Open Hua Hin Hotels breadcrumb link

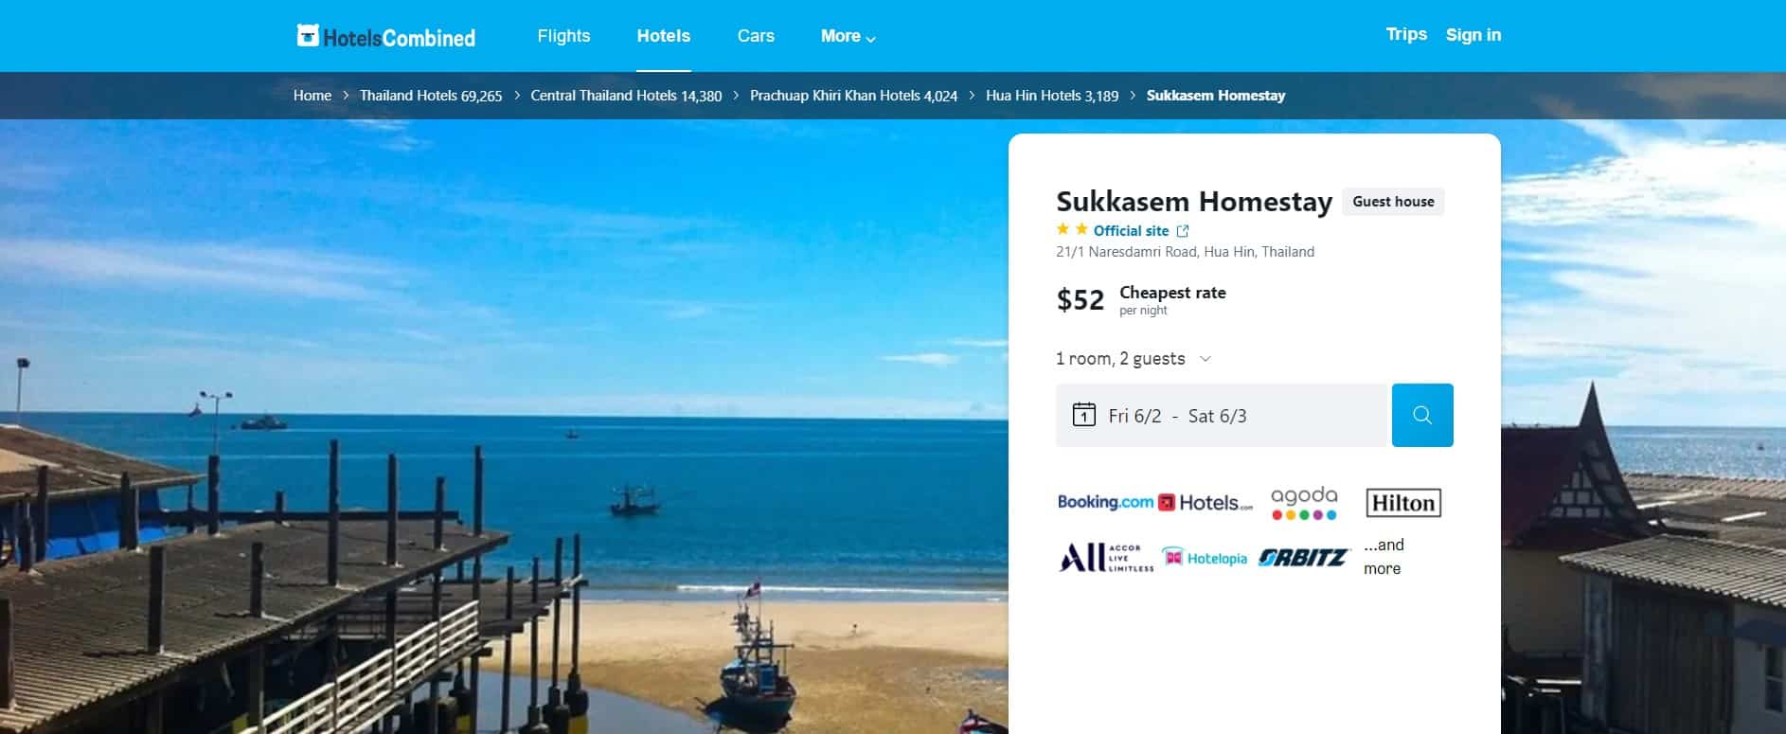click(1052, 96)
